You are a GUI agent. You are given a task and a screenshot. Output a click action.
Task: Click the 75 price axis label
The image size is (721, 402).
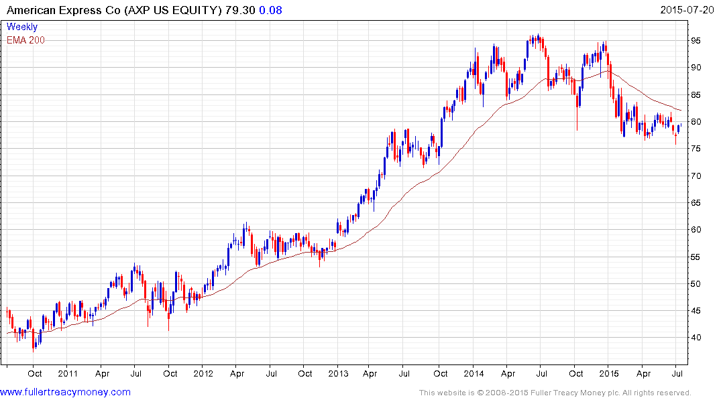point(696,149)
